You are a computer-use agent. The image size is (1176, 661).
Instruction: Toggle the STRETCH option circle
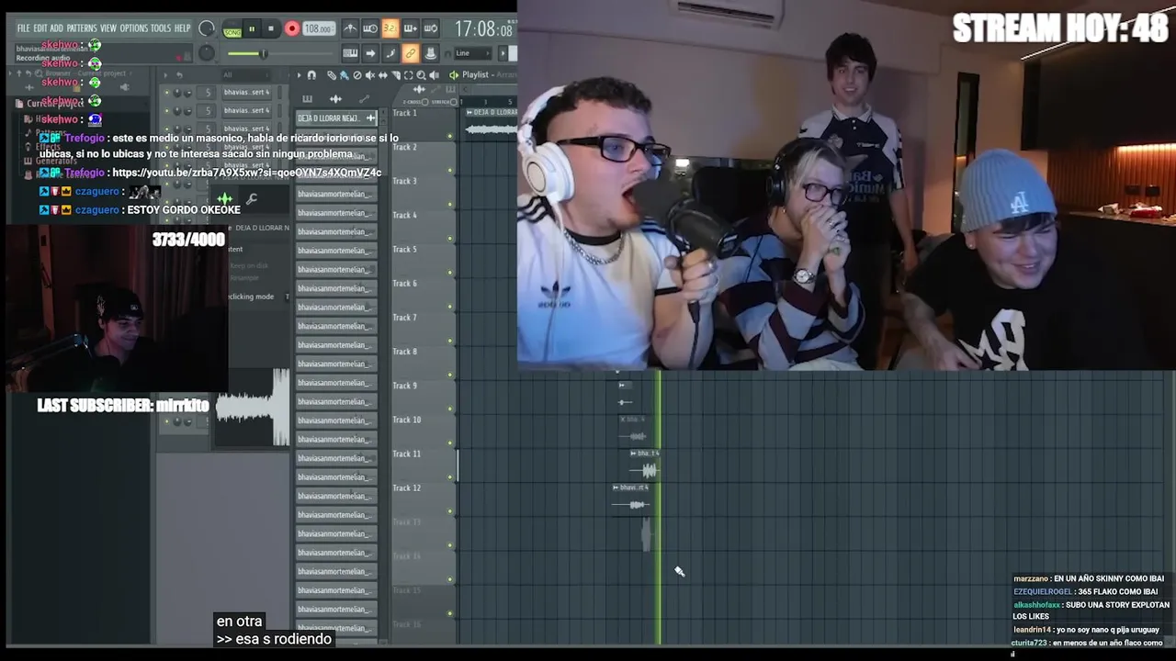(453, 102)
